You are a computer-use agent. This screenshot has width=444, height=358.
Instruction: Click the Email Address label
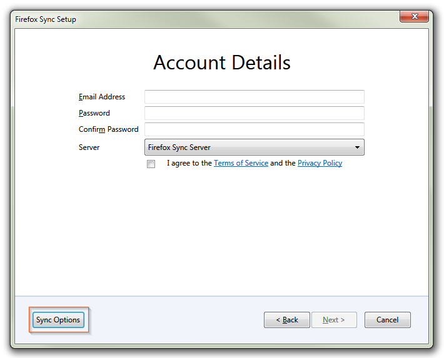(102, 97)
